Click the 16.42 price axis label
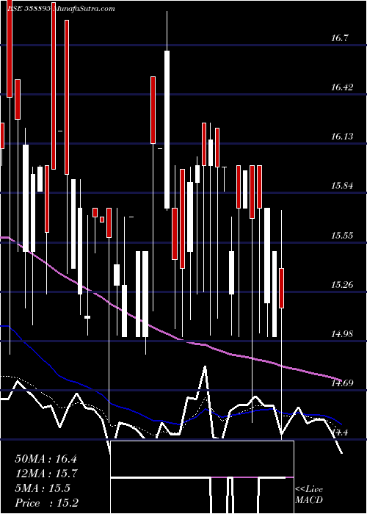Image resolution: width=367 pixels, height=514 pixels. pos(342,87)
